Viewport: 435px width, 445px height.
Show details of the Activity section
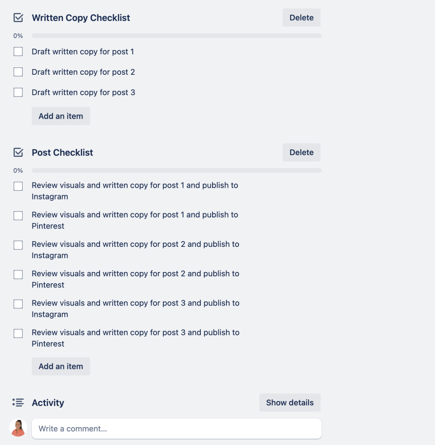[290, 402]
